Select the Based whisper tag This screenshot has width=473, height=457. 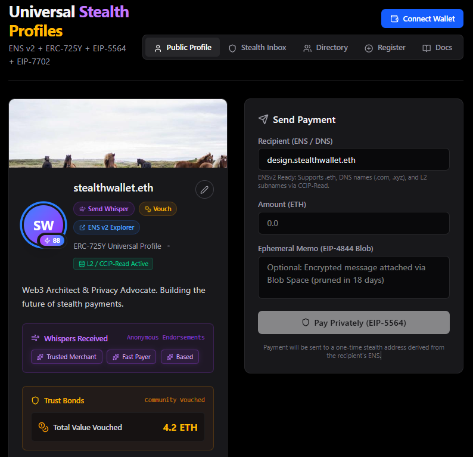point(180,357)
